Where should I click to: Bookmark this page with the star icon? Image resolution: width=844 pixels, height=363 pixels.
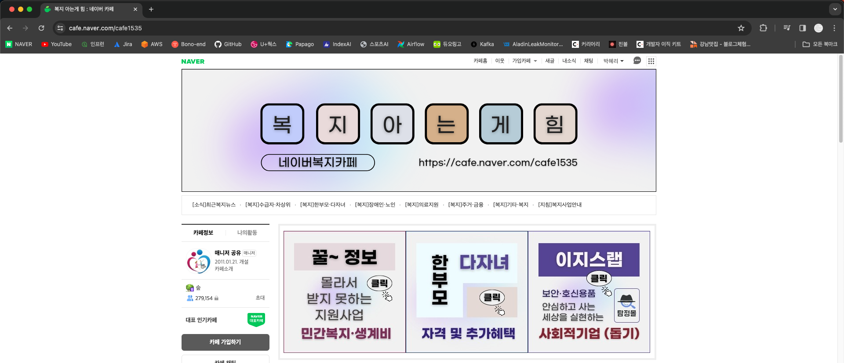coord(741,28)
